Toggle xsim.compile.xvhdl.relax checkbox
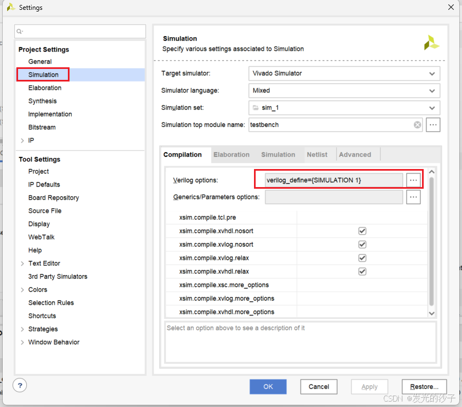 pyautogui.click(x=362, y=271)
